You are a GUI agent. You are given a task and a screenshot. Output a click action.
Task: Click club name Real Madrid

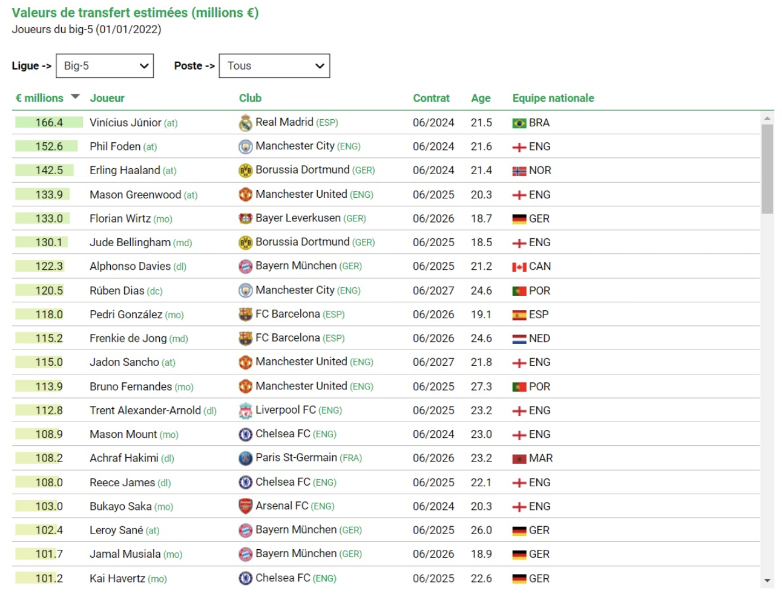tap(284, 122)
